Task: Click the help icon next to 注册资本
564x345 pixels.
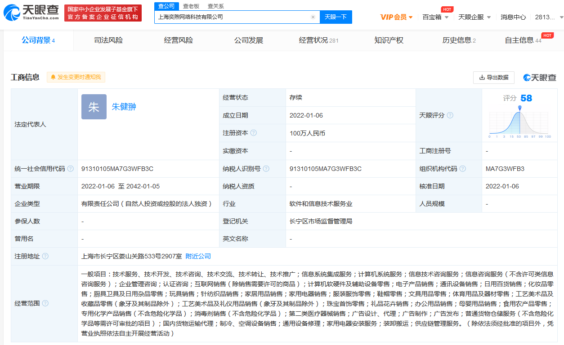Action: pos(254,133)
